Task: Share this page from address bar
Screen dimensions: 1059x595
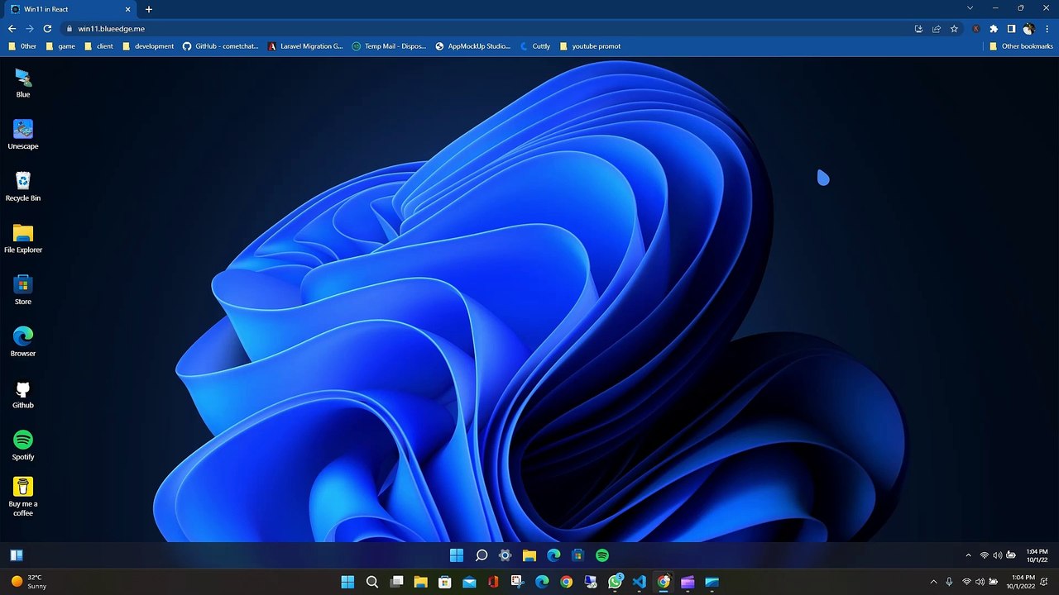Action: point(937,28)
